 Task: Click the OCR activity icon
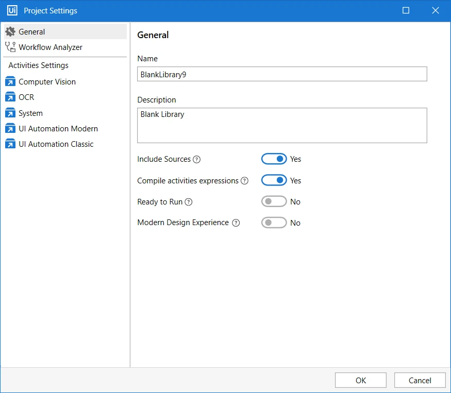click(x=10, y=97)
